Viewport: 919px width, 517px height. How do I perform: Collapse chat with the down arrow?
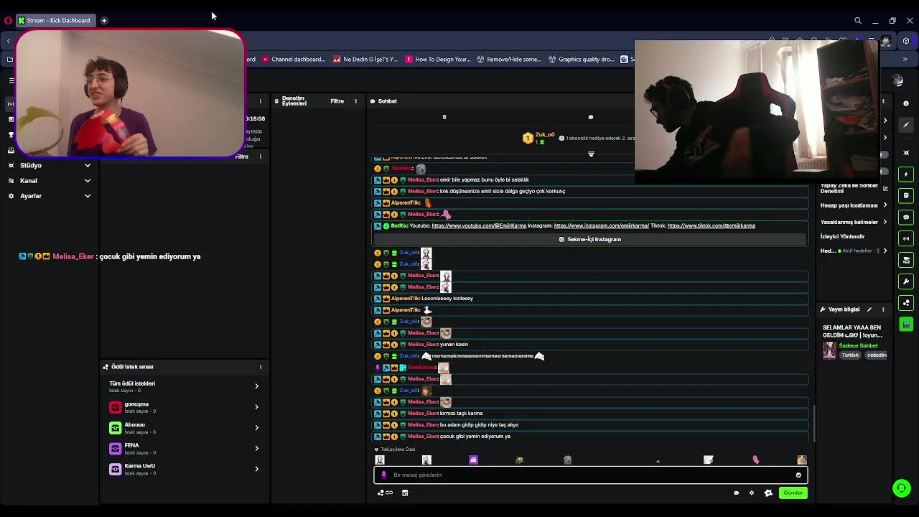pyautogui.click(x=591, y=154)
